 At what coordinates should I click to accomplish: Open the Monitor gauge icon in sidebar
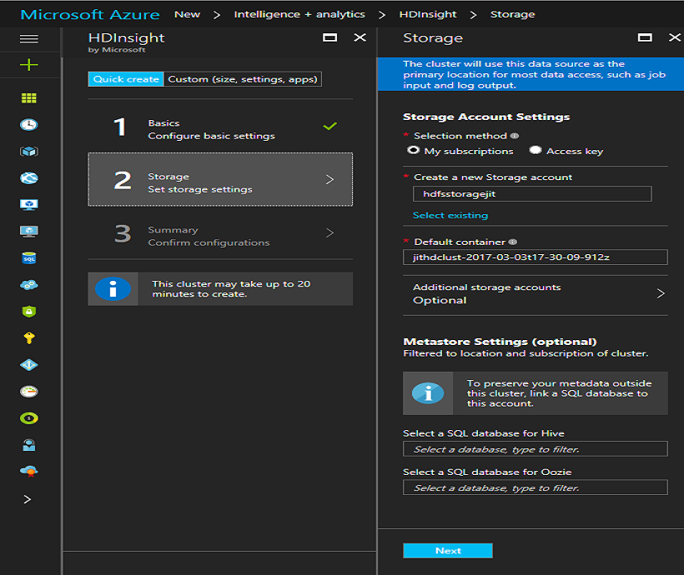(x=29, y=392)
